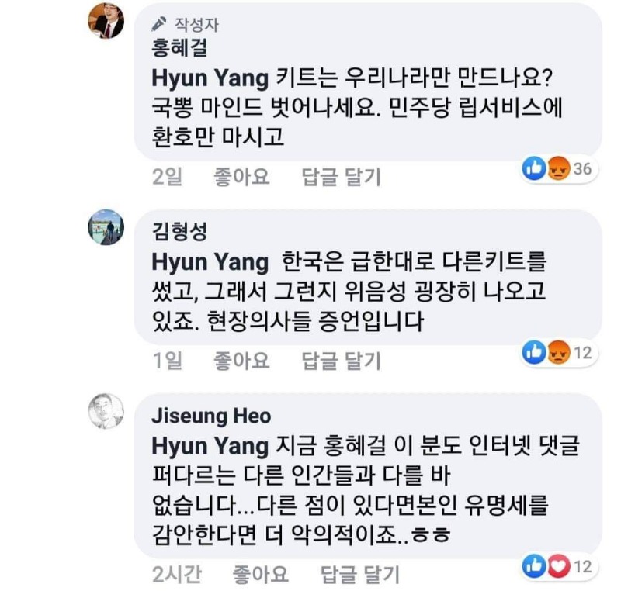This screenshot has width=621, height=591.
Task: Like 김형성's comment with 좋아요
Action: coord(241,360)
